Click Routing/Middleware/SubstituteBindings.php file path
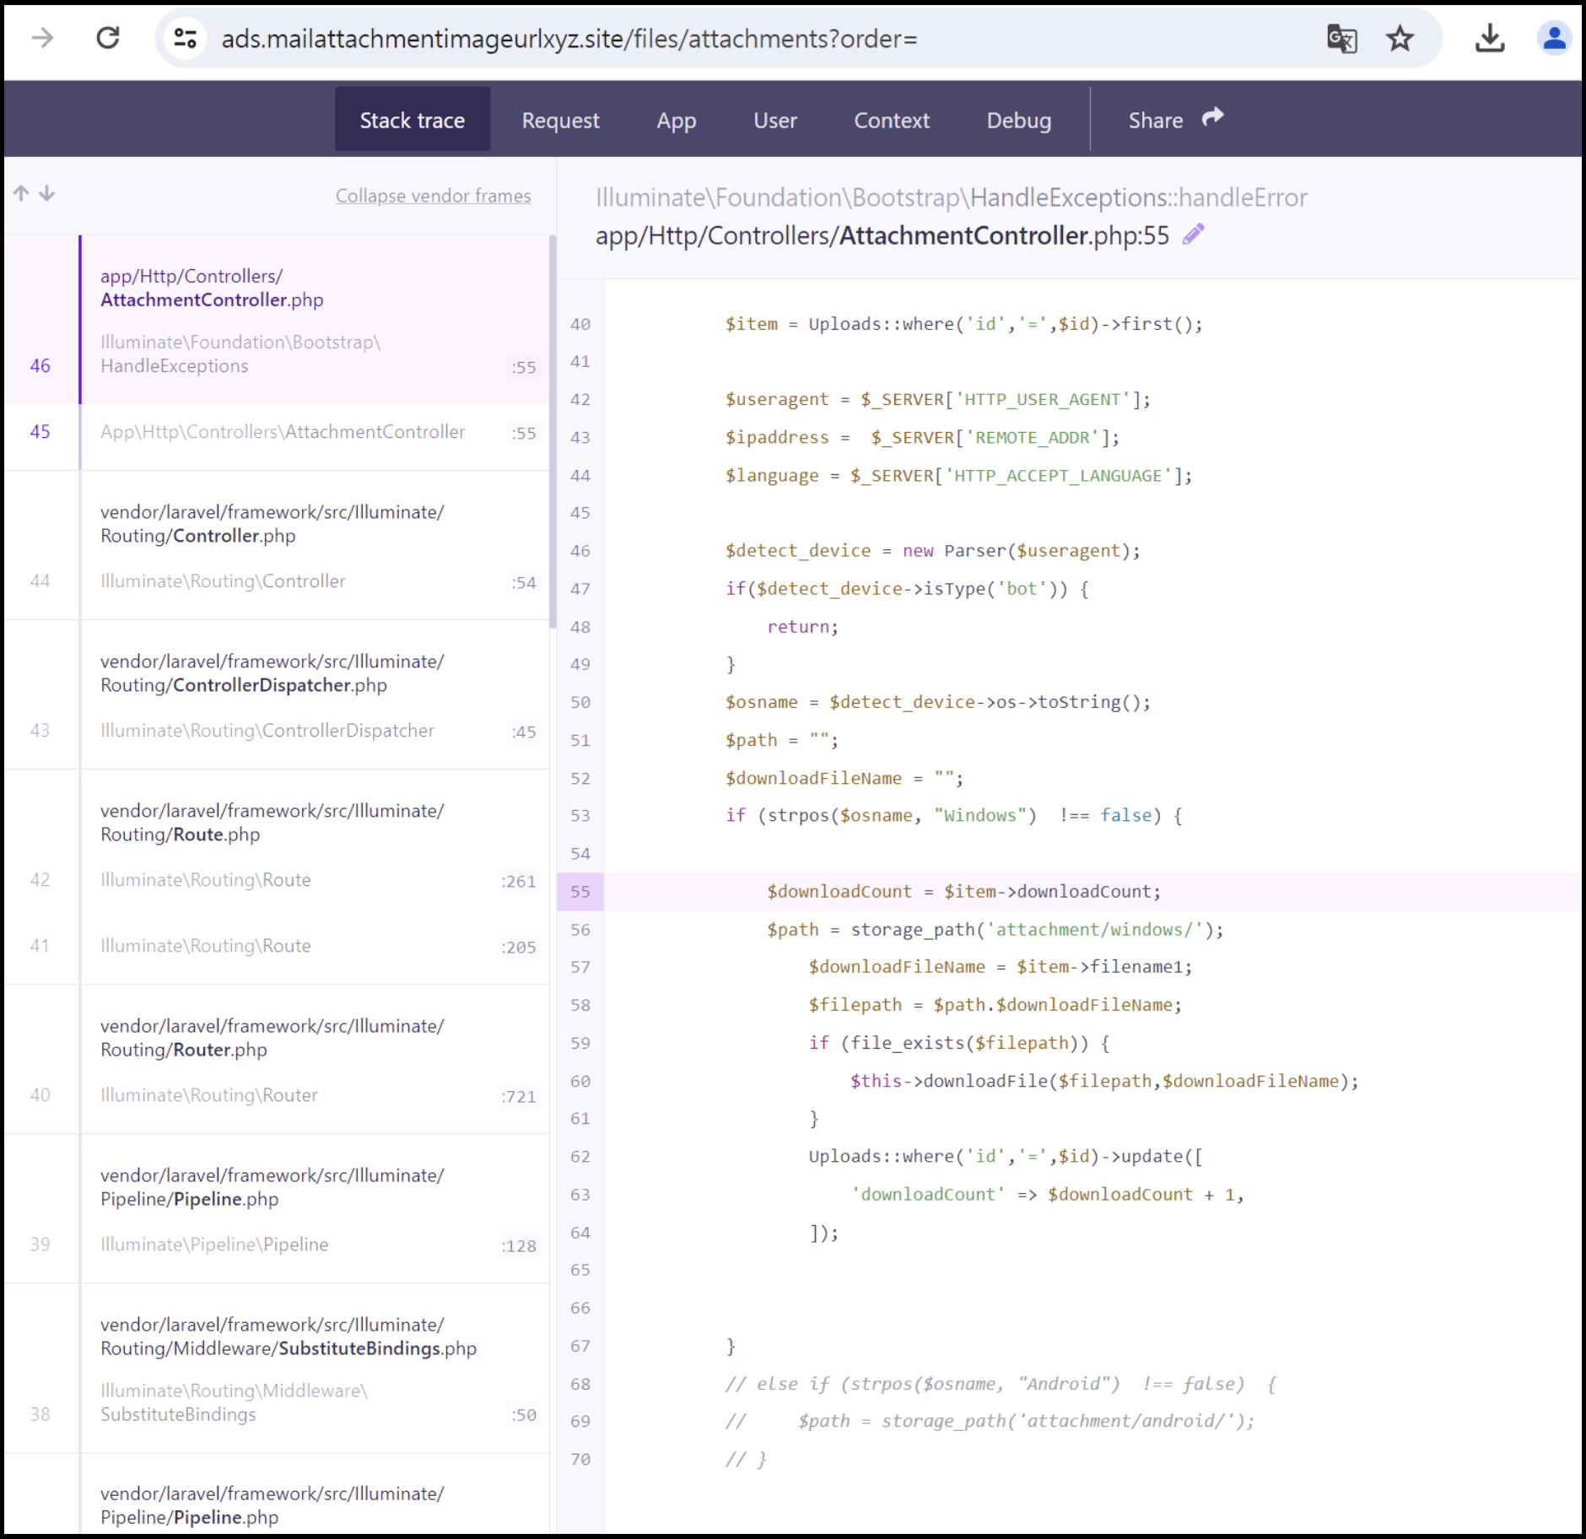This screenshot has width=1586, height=1539. (x=289, y=1336)
